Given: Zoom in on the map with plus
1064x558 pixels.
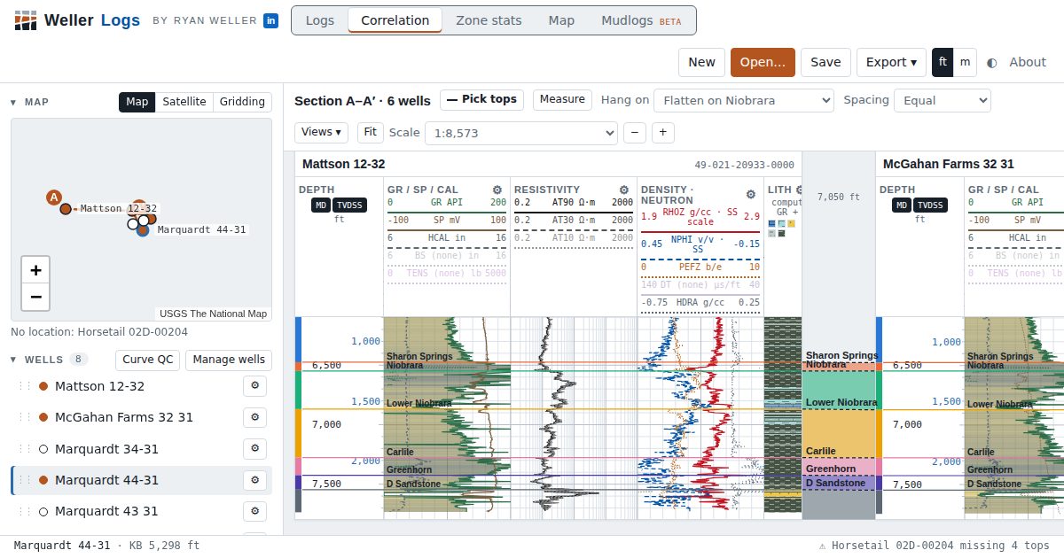Looking at the screenshot, I should [x=35, y=270].
